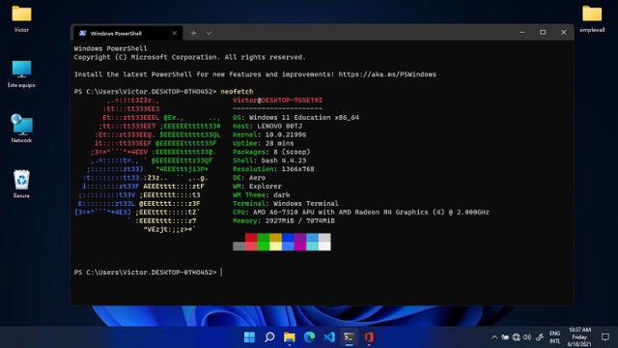Click the "Uptime: 28 mins" line

(263, 143)
